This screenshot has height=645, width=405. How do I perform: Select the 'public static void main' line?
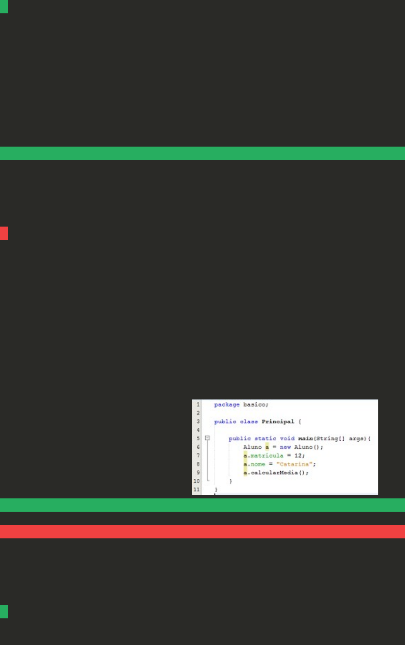coord(299,438)
